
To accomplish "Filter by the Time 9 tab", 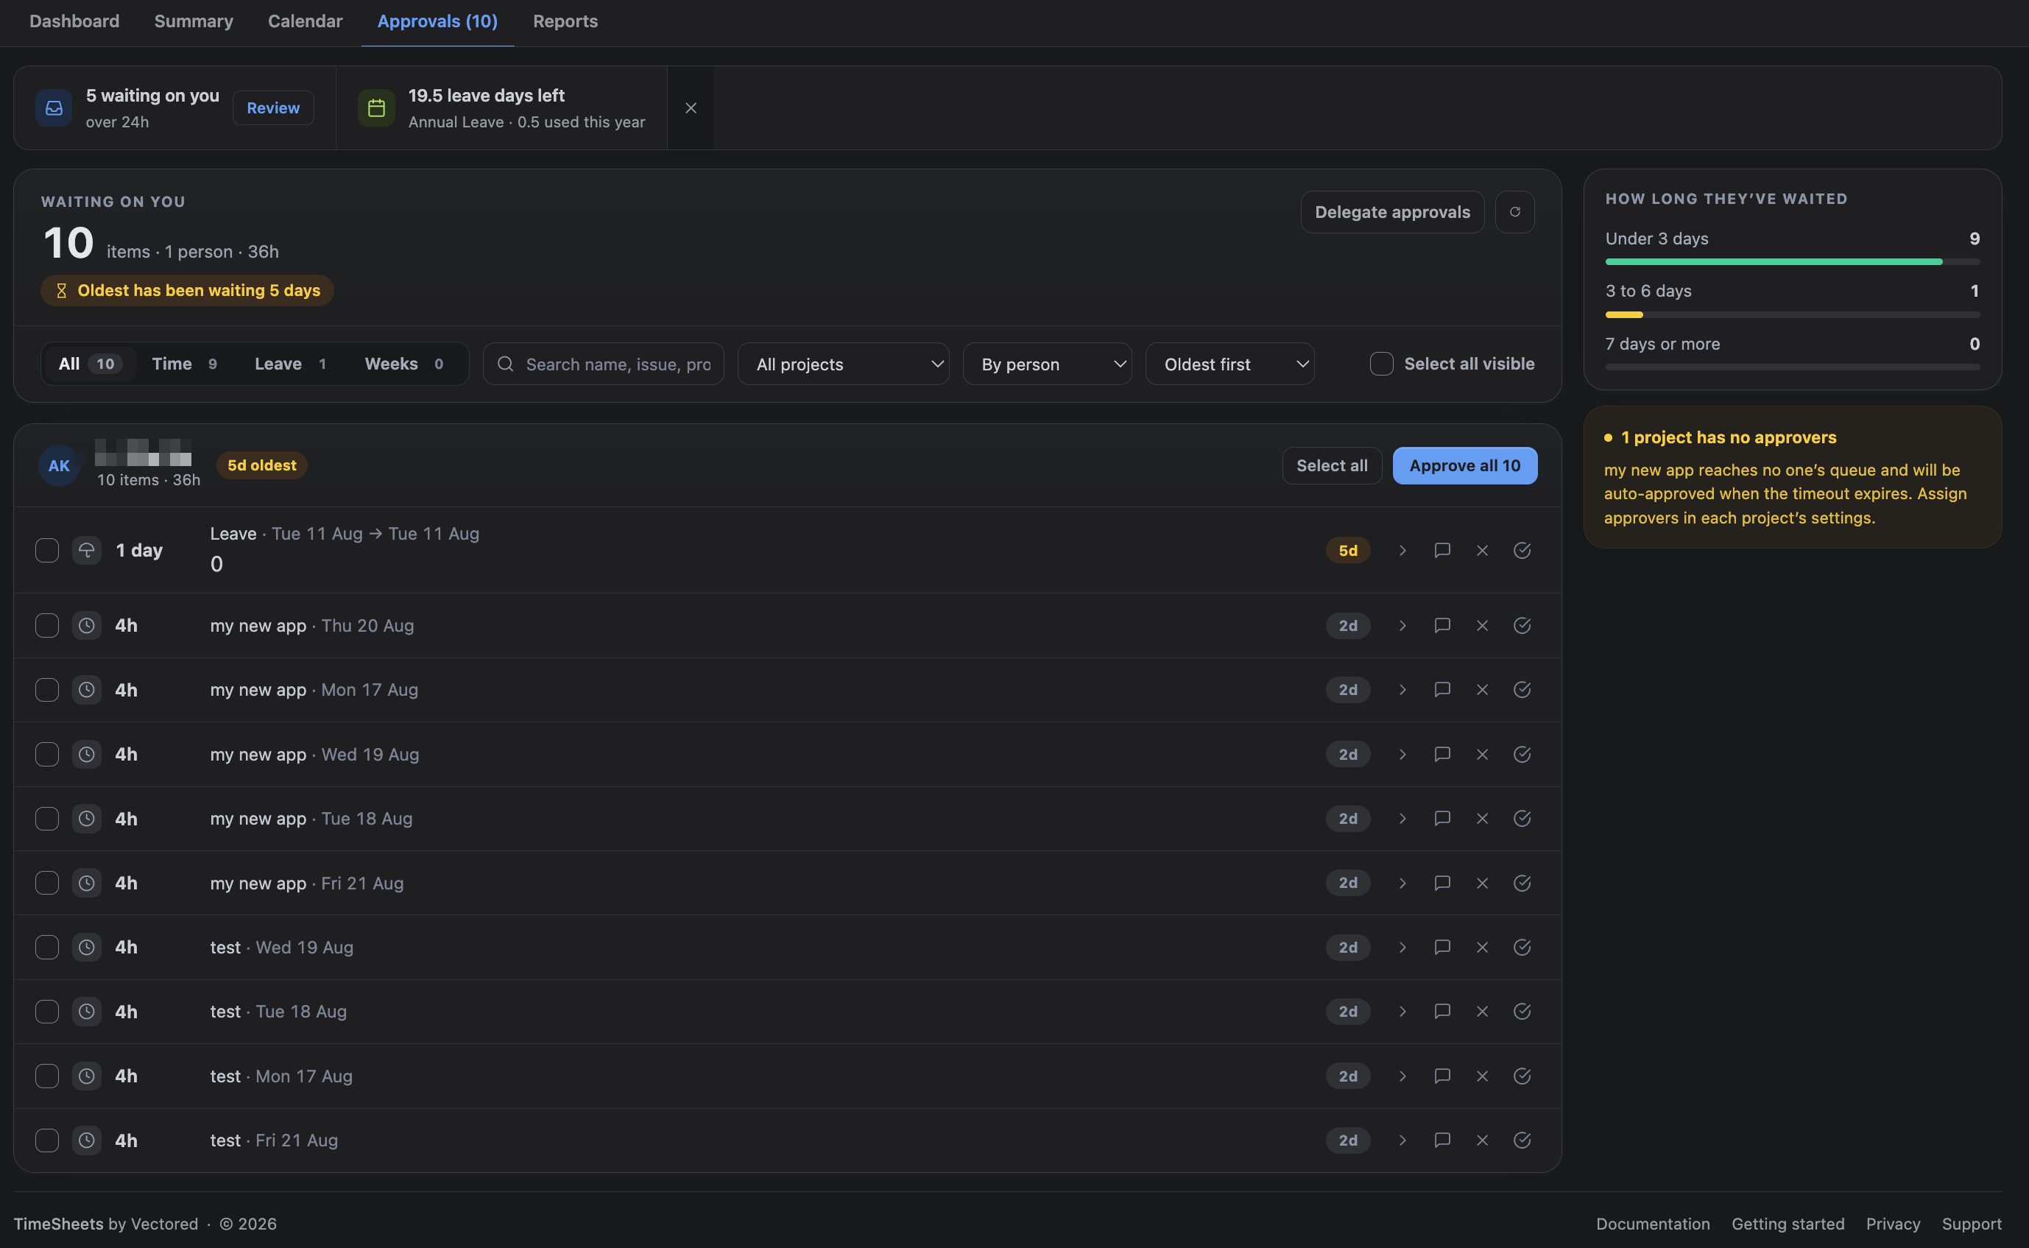I will (185, 364).
